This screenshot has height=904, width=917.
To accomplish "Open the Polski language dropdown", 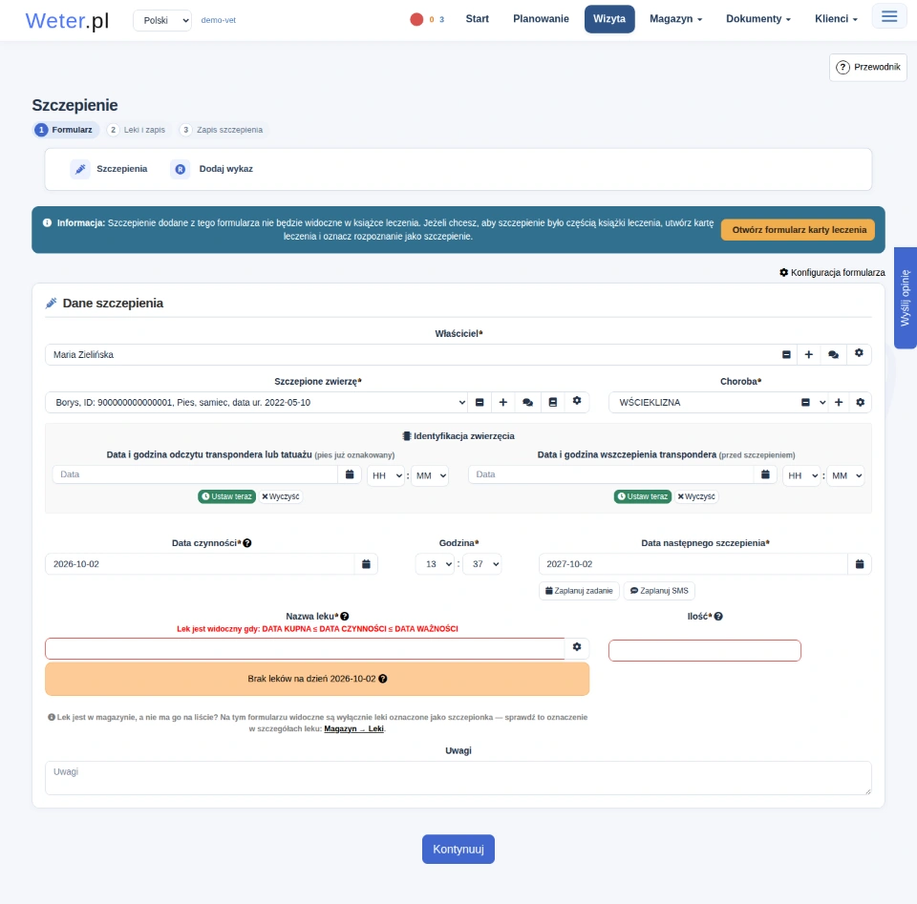I will [162, 20].
